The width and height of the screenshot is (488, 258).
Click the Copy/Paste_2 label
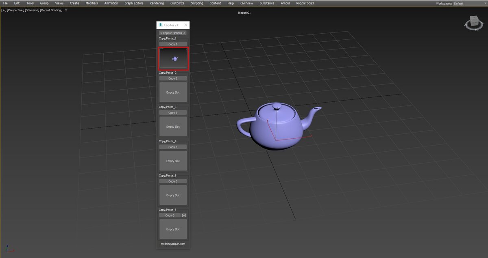[x=168, y=73]
